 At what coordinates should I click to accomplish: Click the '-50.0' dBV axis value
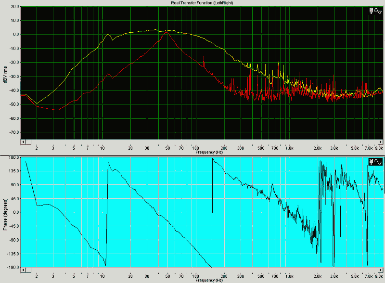(14, 104)
